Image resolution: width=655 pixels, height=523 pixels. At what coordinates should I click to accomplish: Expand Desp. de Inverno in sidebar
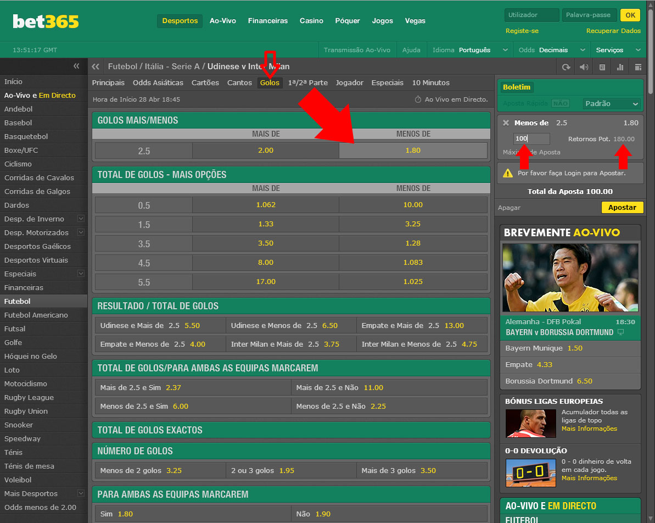pyautogui.click(x=81, y=219)
